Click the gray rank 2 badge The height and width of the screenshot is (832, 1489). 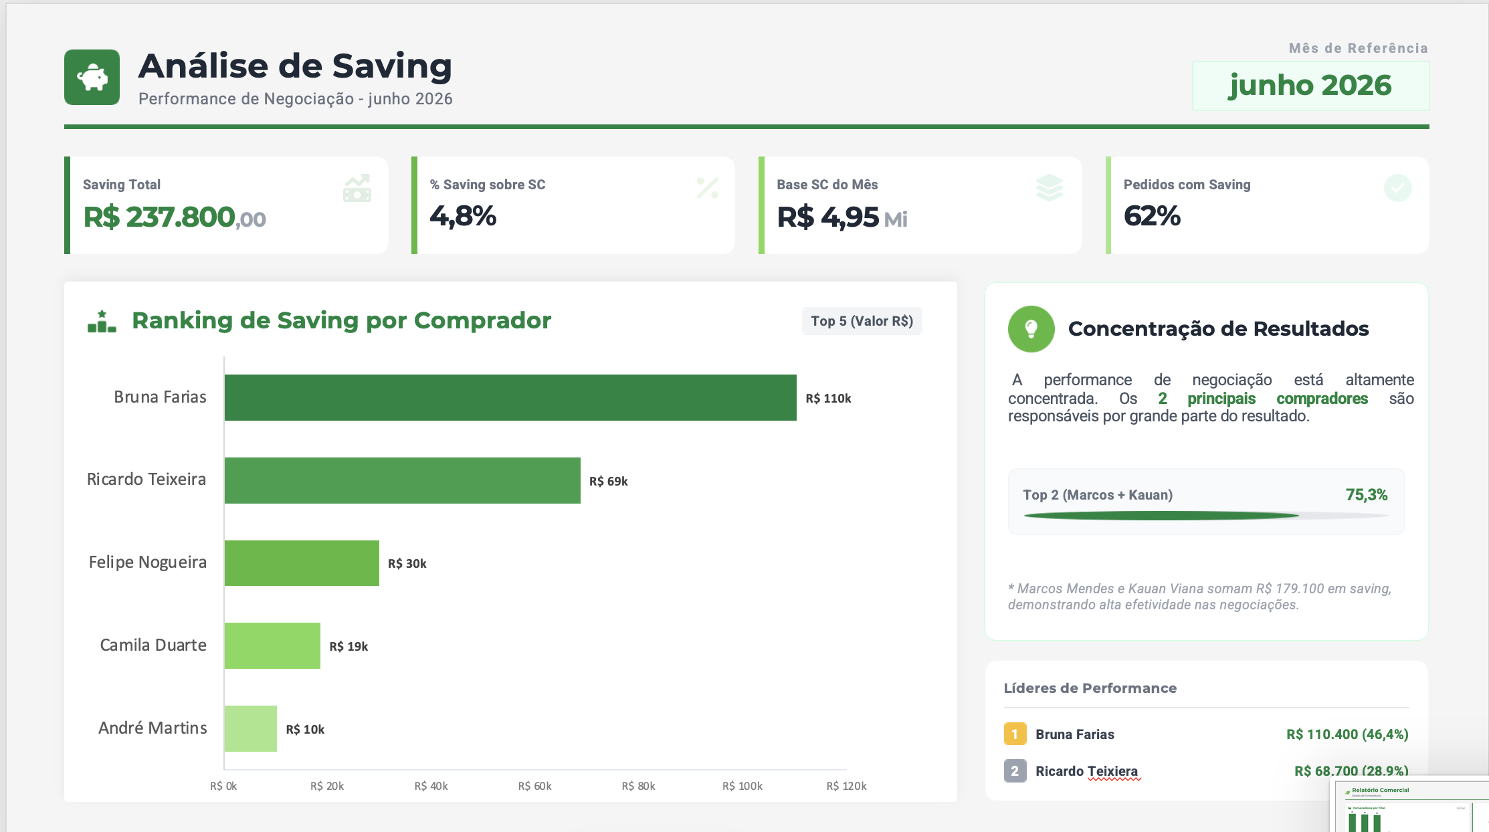1015,770
